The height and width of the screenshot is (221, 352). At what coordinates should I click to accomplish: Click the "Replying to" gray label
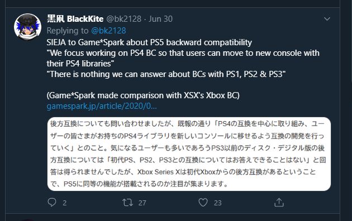pyautogui.click(x=68, y=31)
